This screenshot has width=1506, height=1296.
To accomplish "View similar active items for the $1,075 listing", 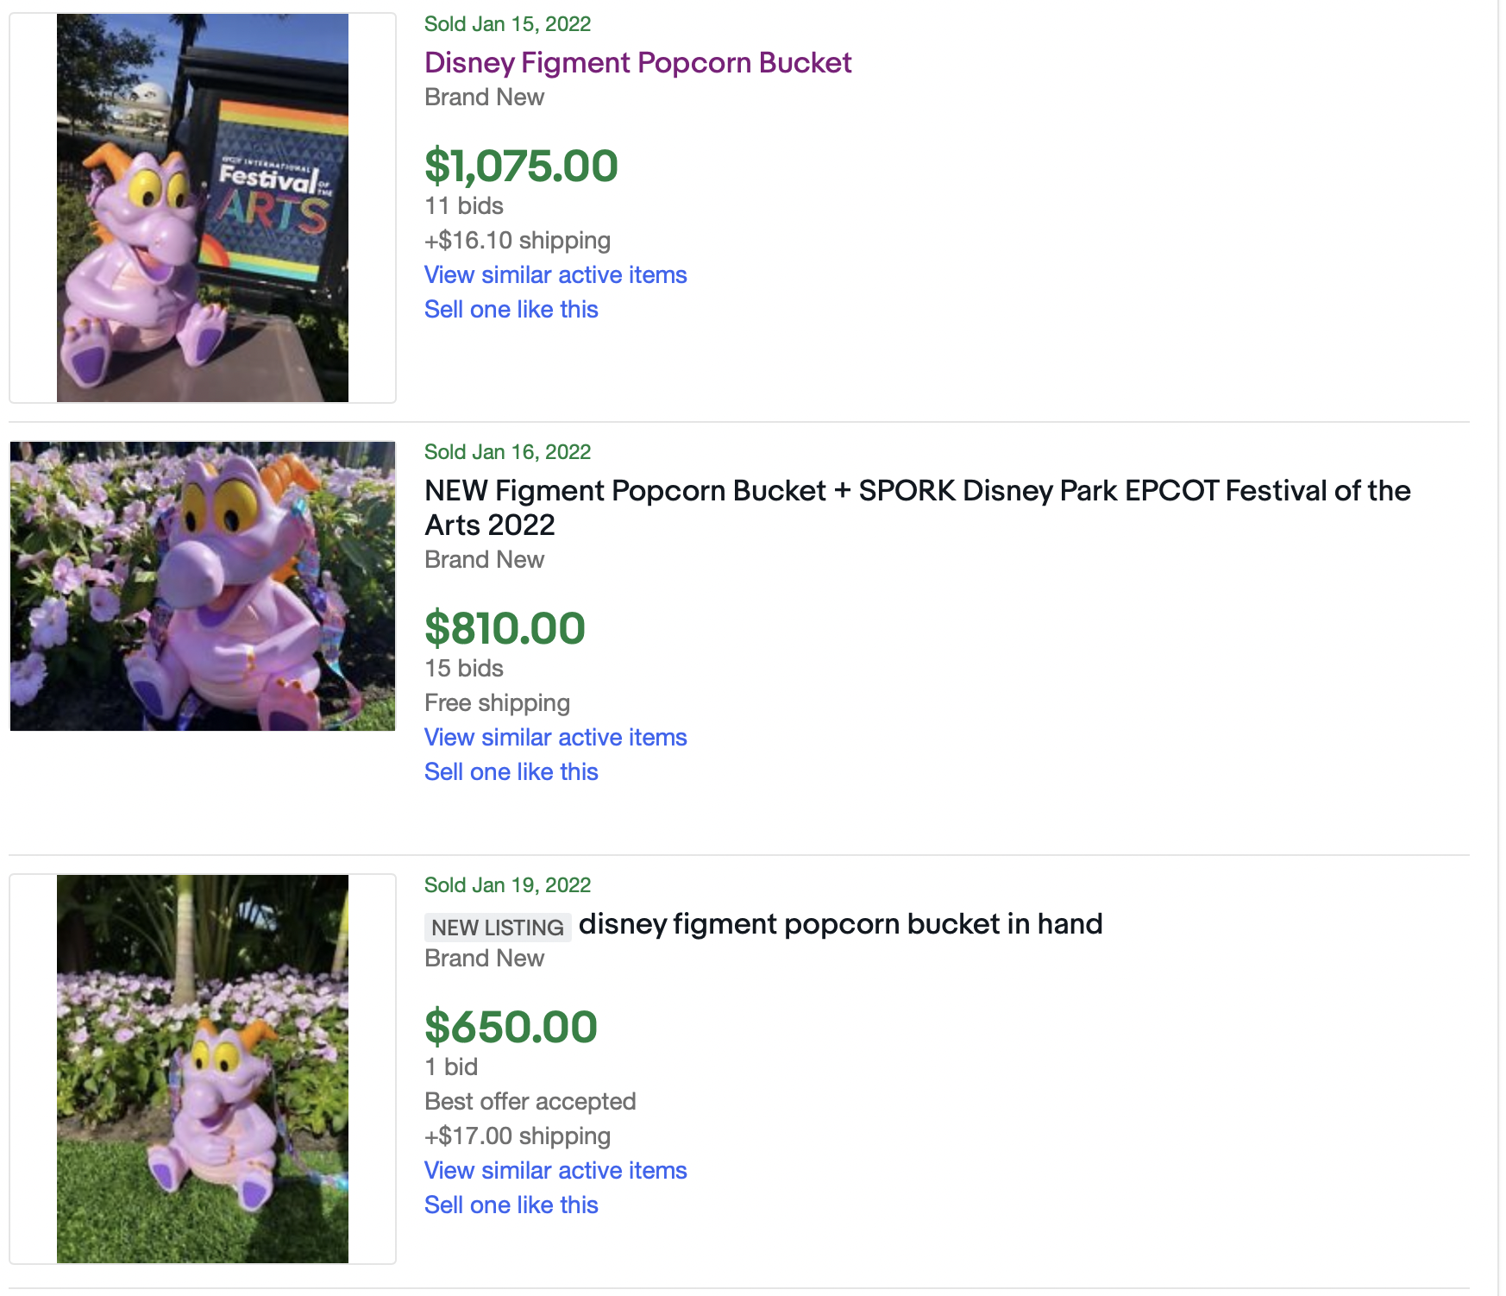I will click(x=555, y=274).
